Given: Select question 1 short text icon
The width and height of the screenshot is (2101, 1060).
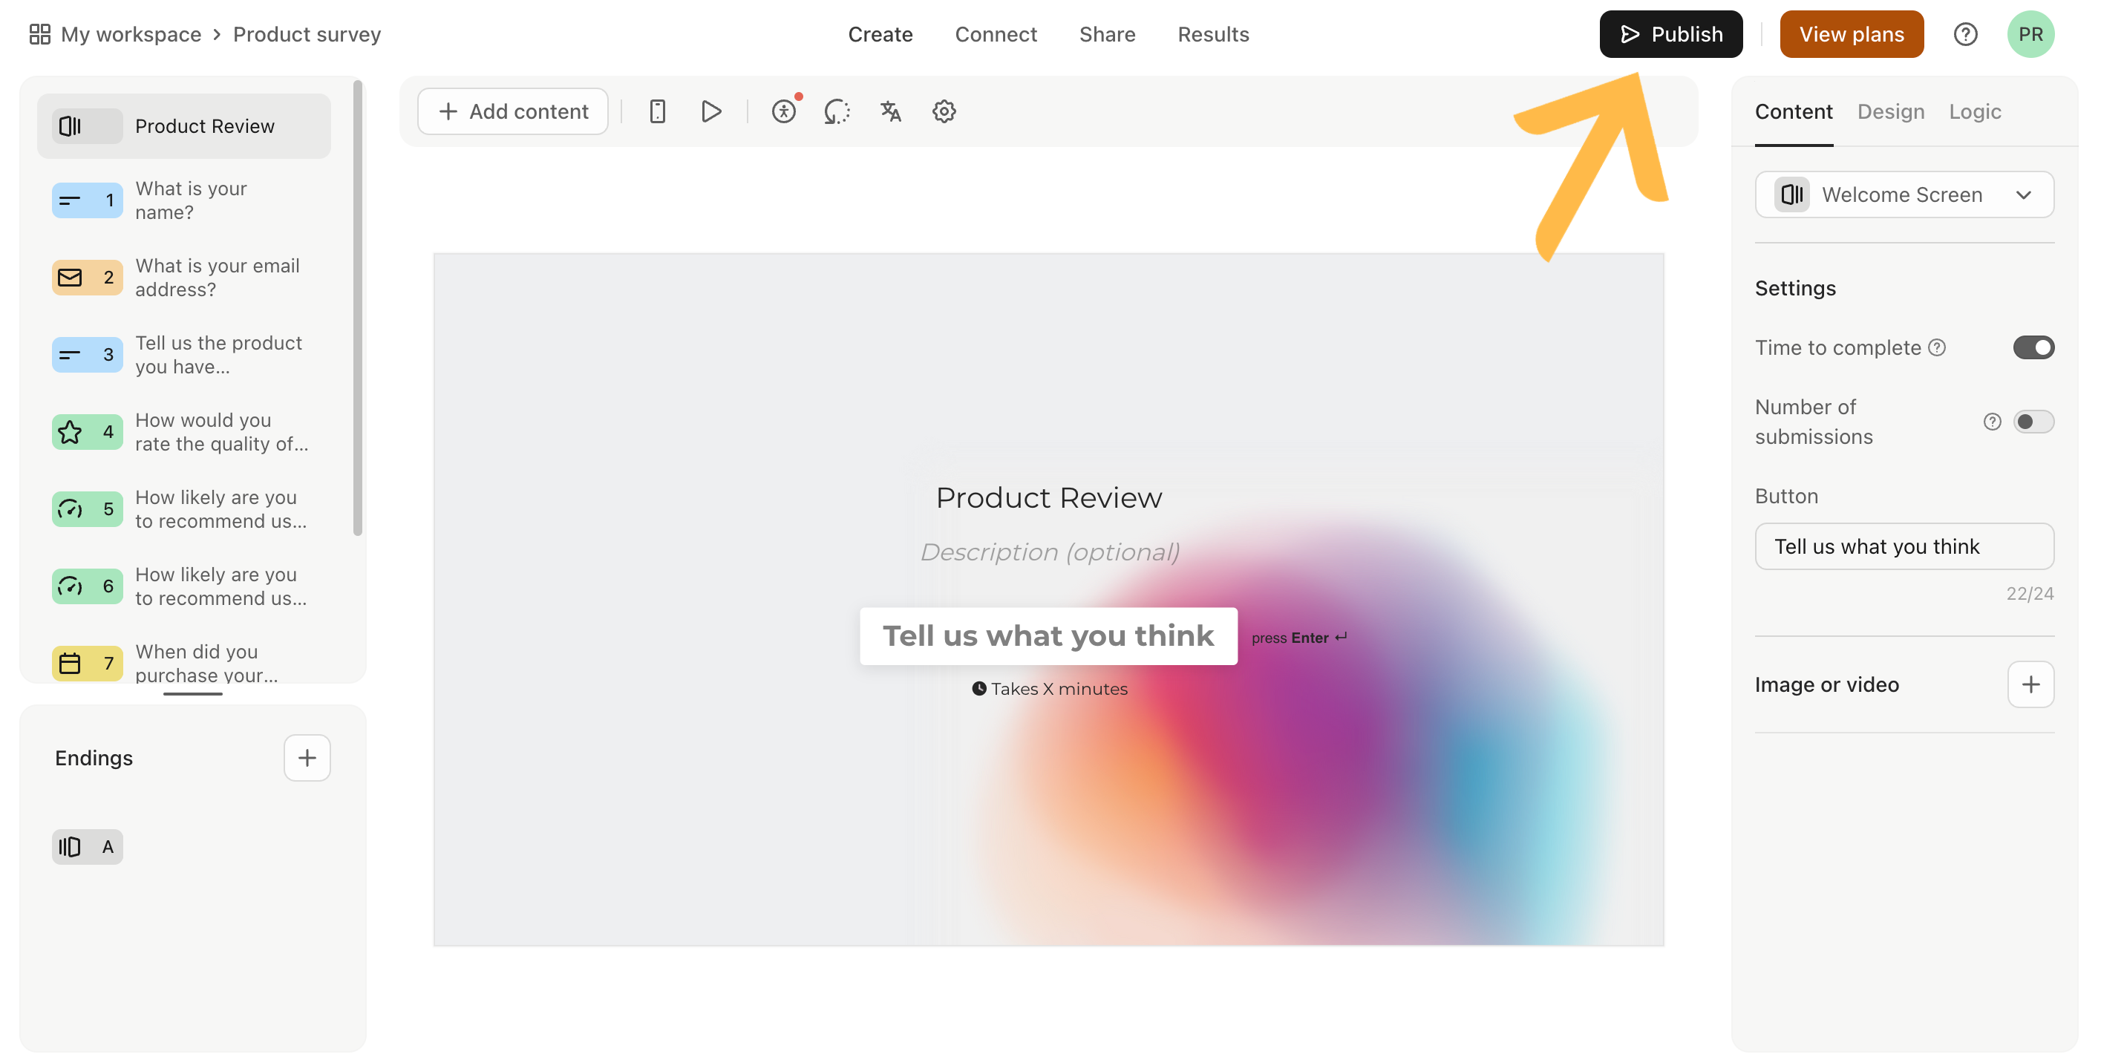Looking at the screenshot, I should [88, 200].
